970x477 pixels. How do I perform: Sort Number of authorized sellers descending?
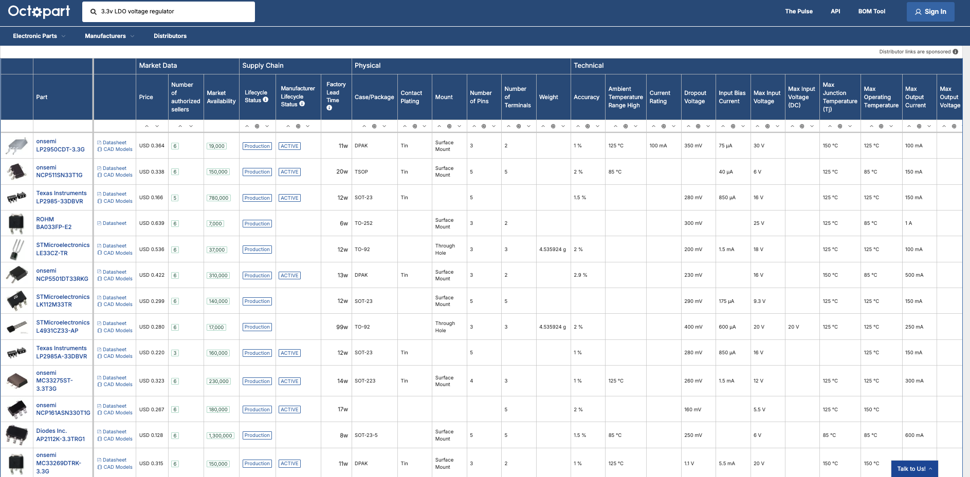coord(191,126)
